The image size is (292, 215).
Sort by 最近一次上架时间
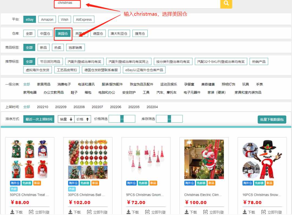39,119
